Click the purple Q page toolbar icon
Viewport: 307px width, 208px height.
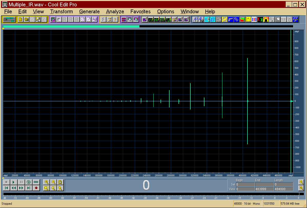tap(83, 19)
